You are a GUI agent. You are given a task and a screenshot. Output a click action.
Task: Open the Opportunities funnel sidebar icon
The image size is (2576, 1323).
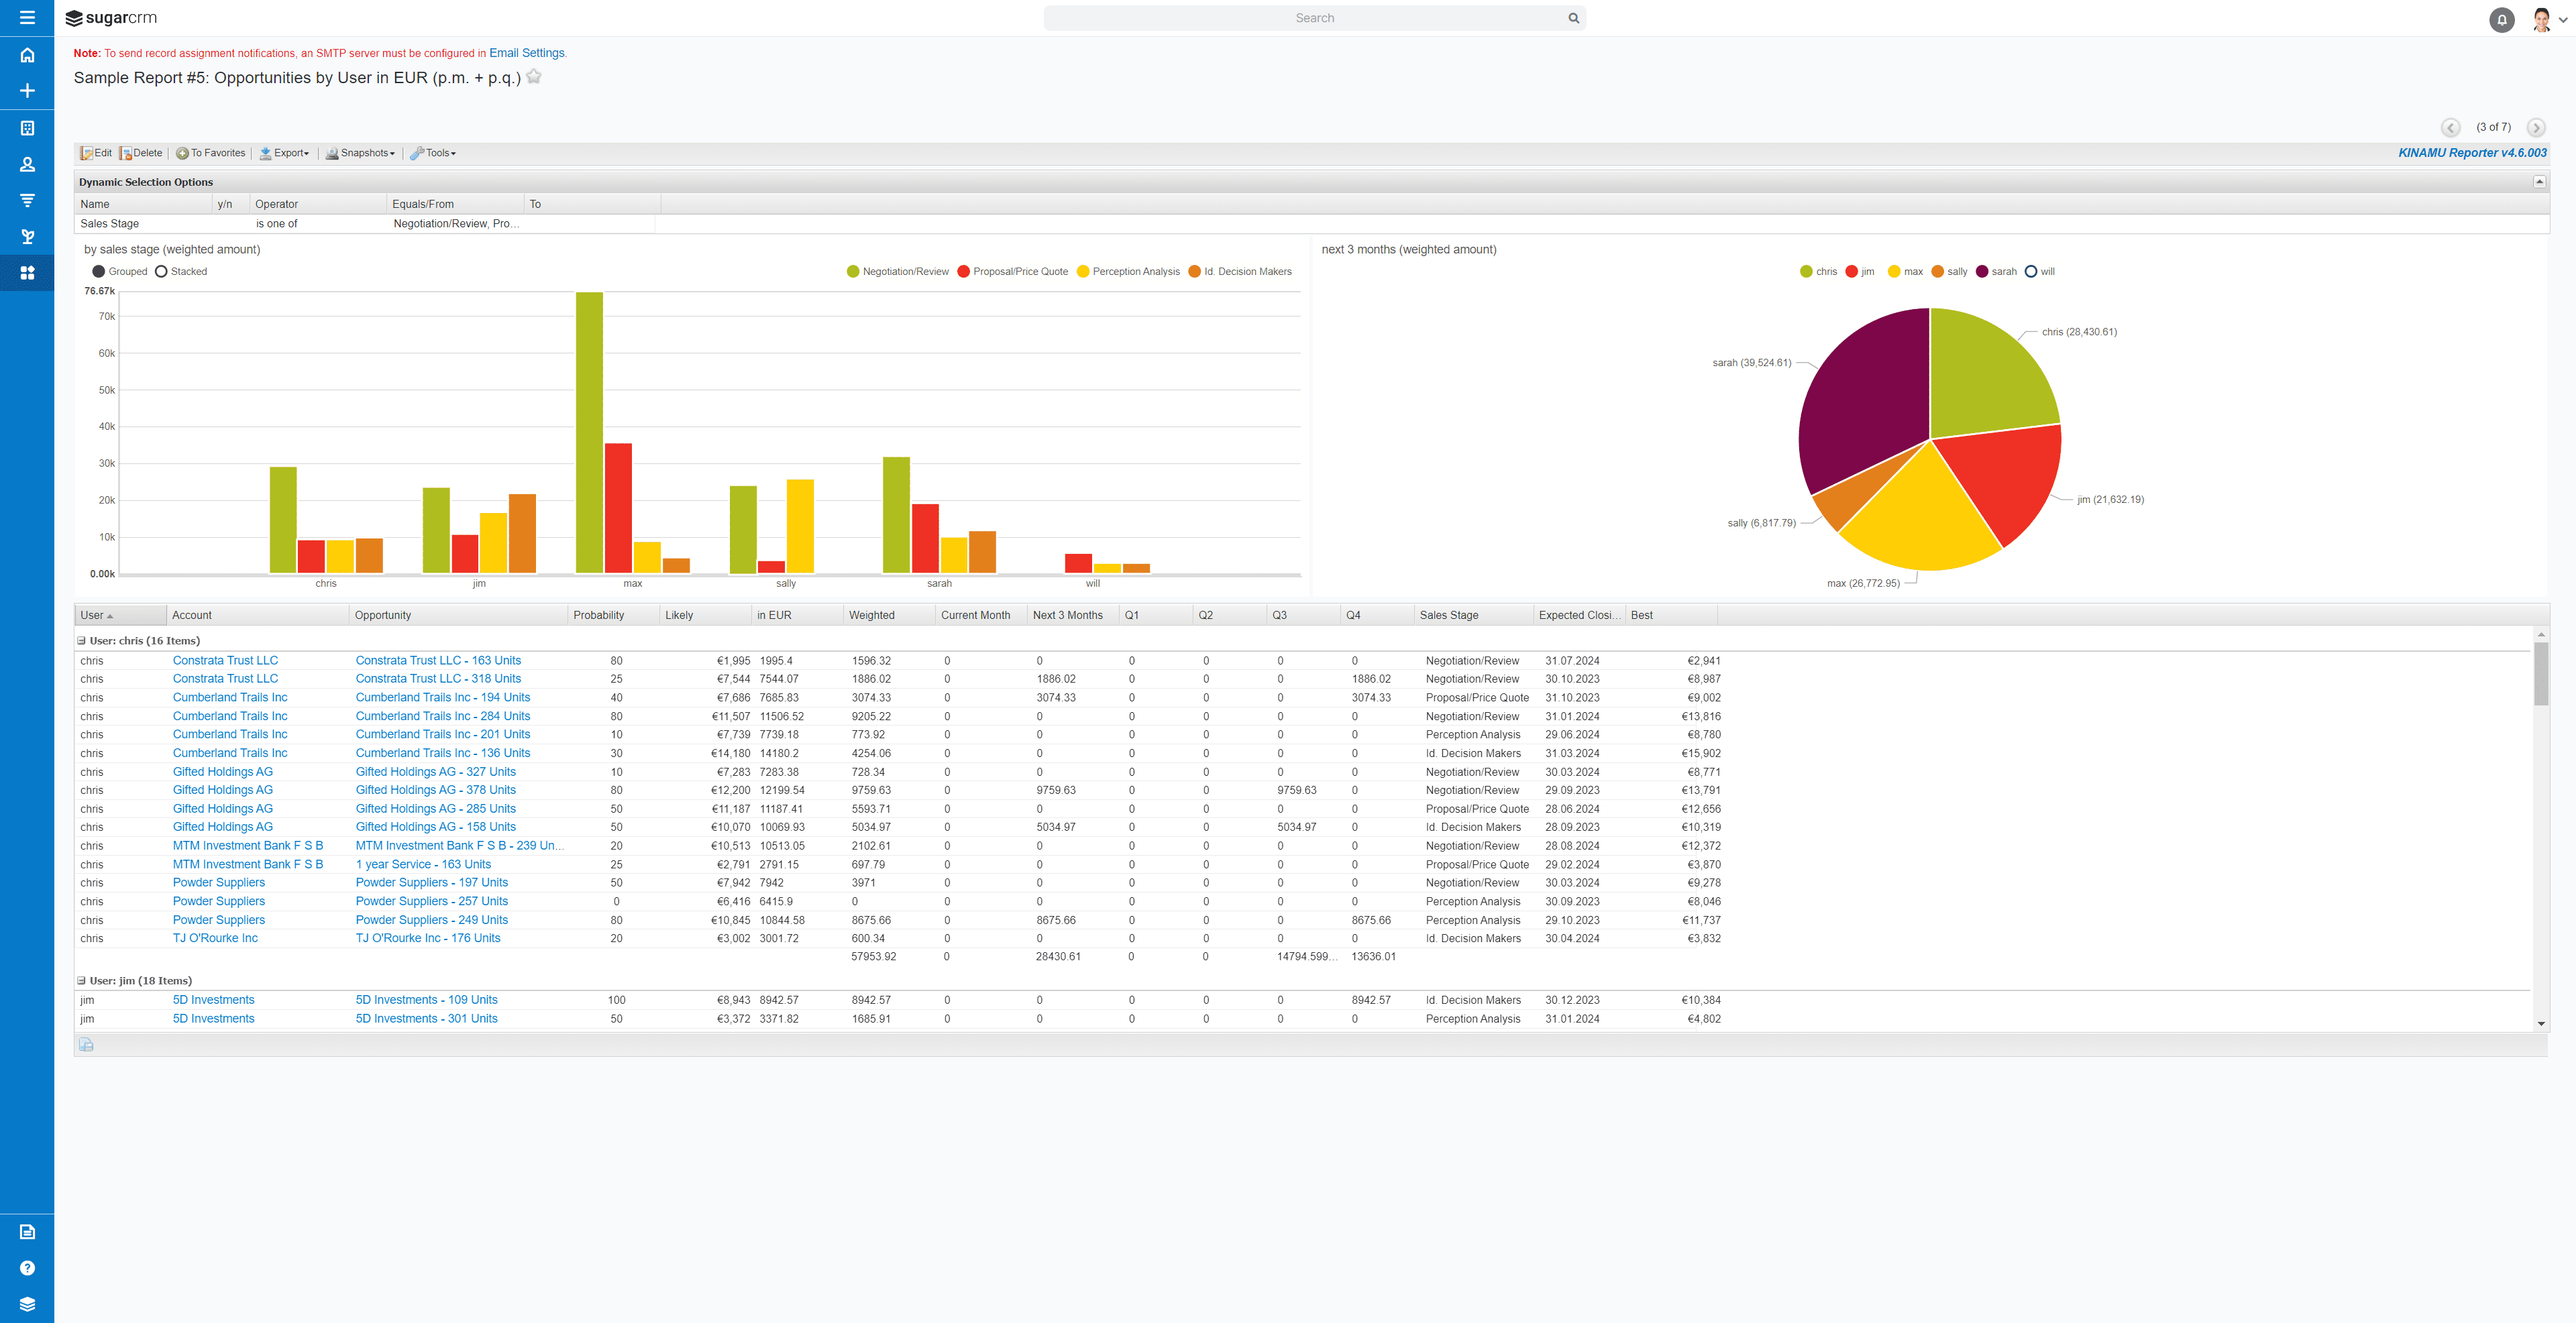click(x=27, y=200)
